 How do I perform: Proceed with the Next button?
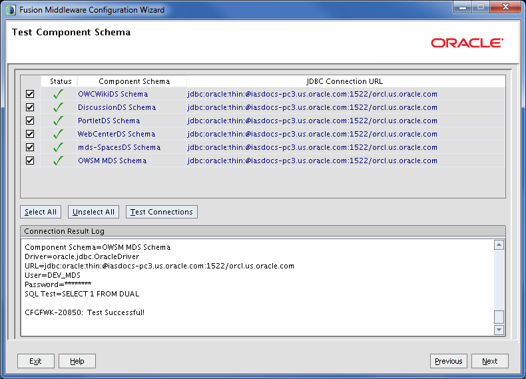(x=490, y=361)
